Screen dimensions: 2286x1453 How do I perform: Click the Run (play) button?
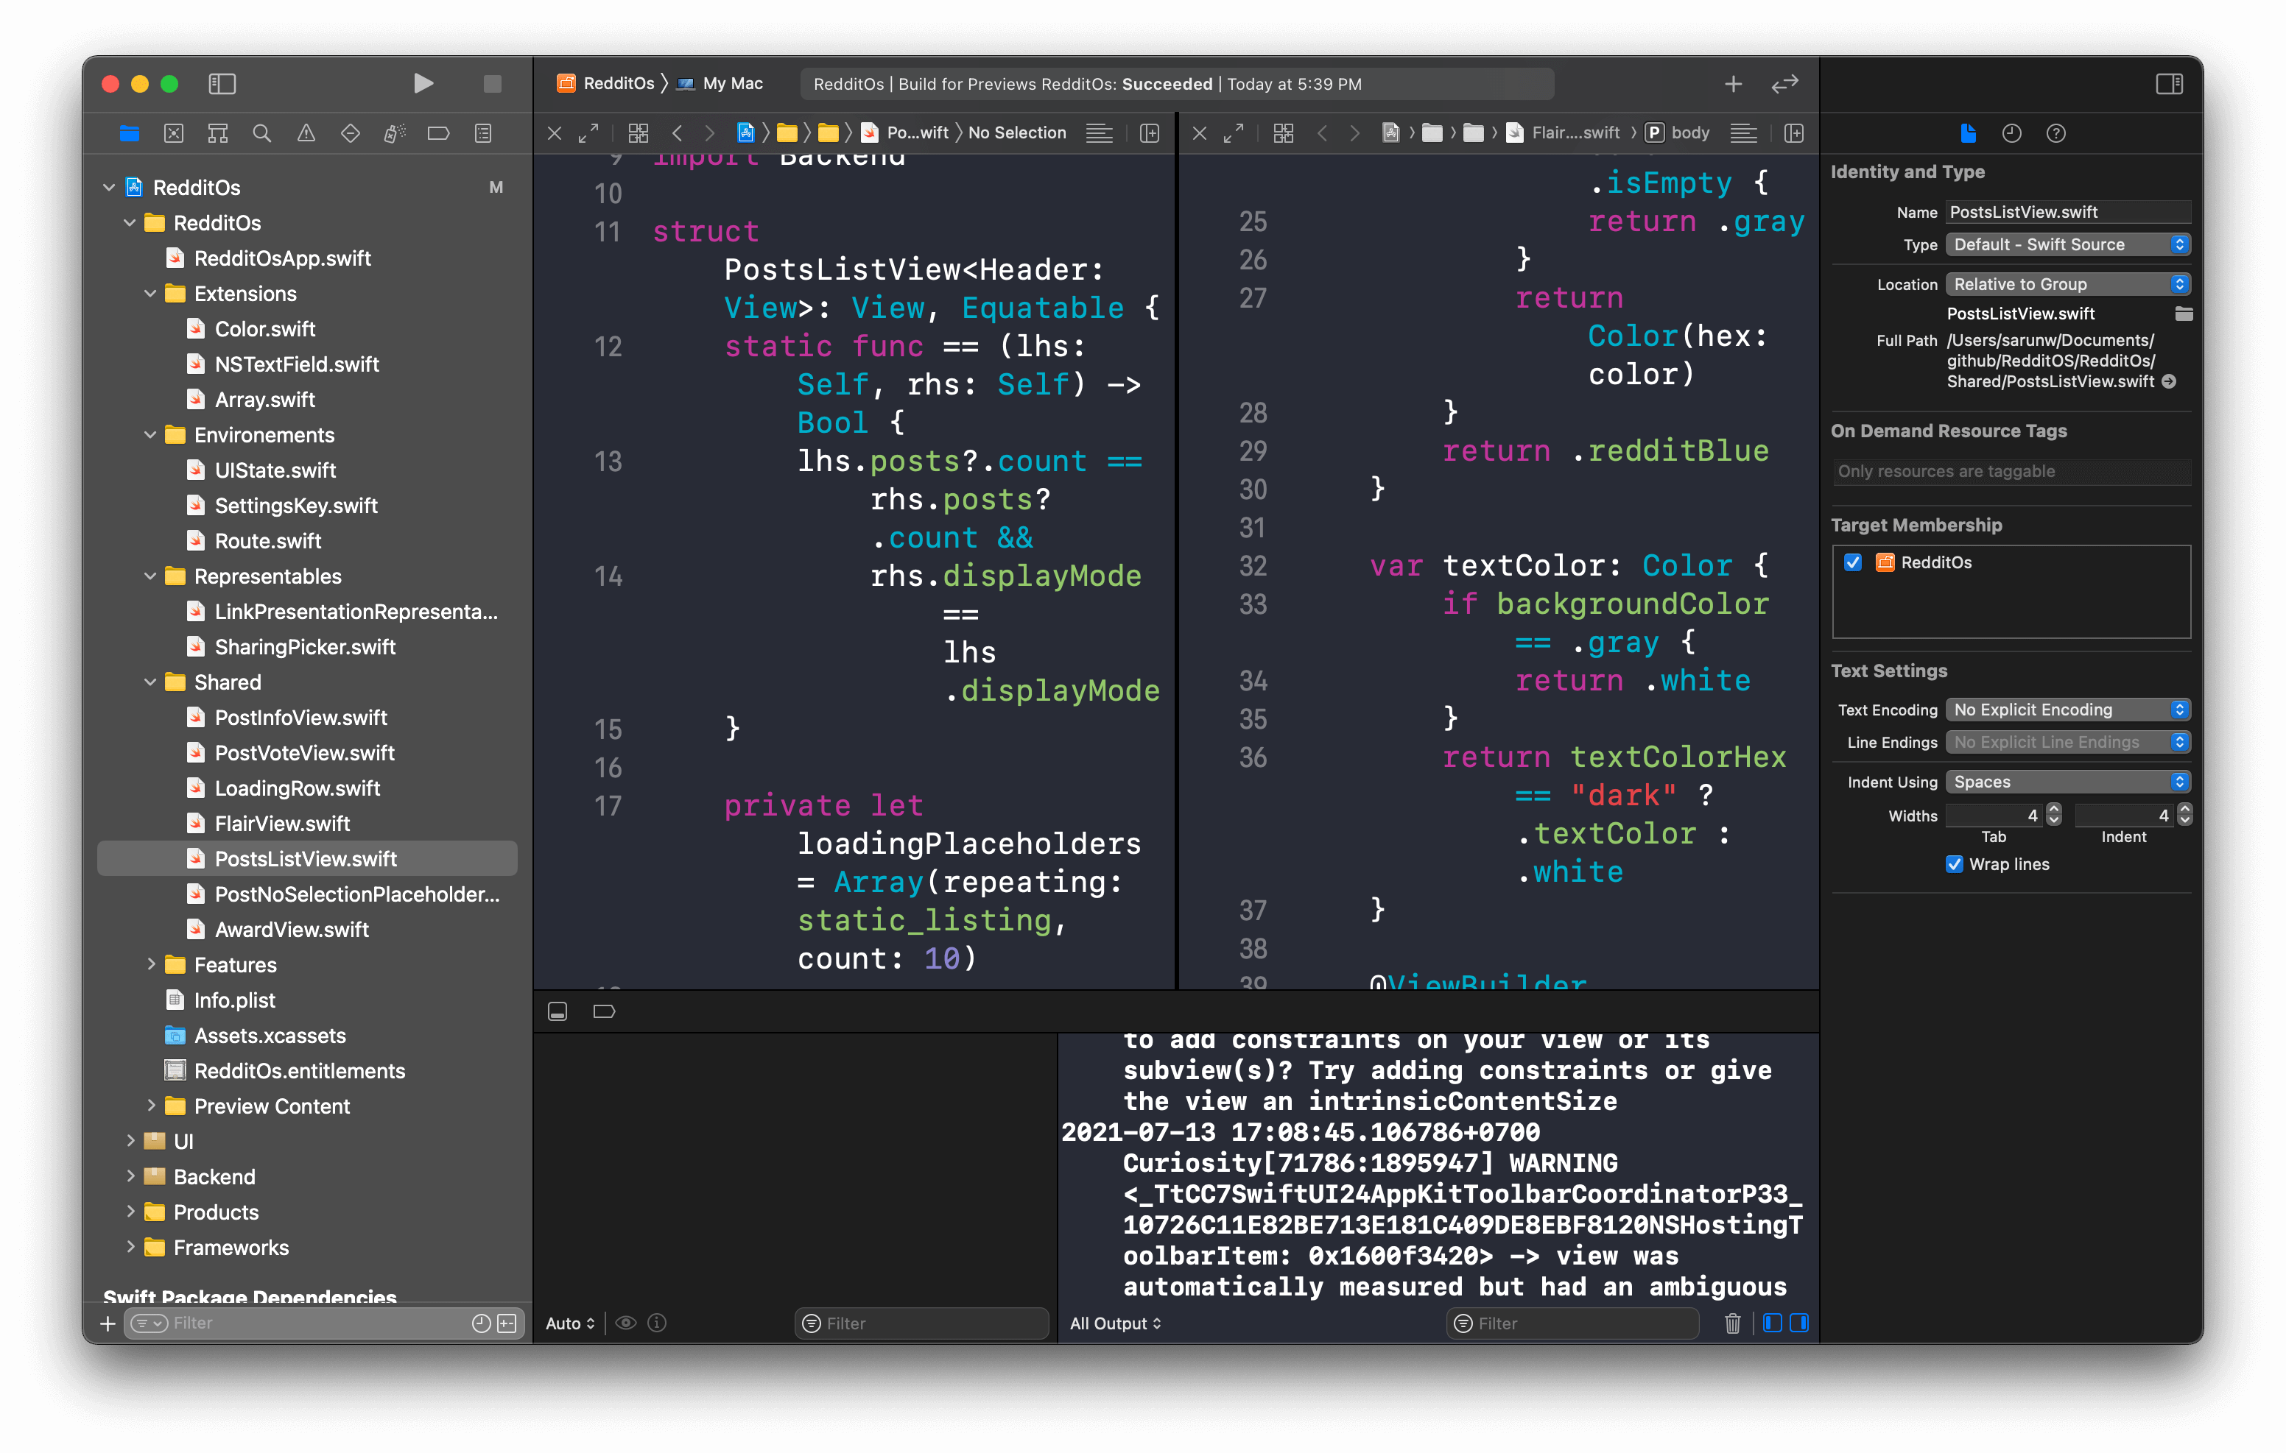click(423, 83)
